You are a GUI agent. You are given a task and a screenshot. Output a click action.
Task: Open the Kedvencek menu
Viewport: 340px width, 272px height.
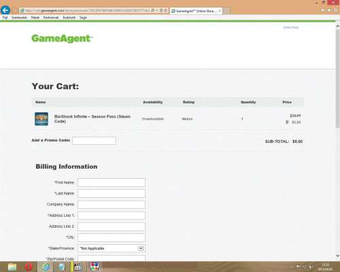[51, 18]
